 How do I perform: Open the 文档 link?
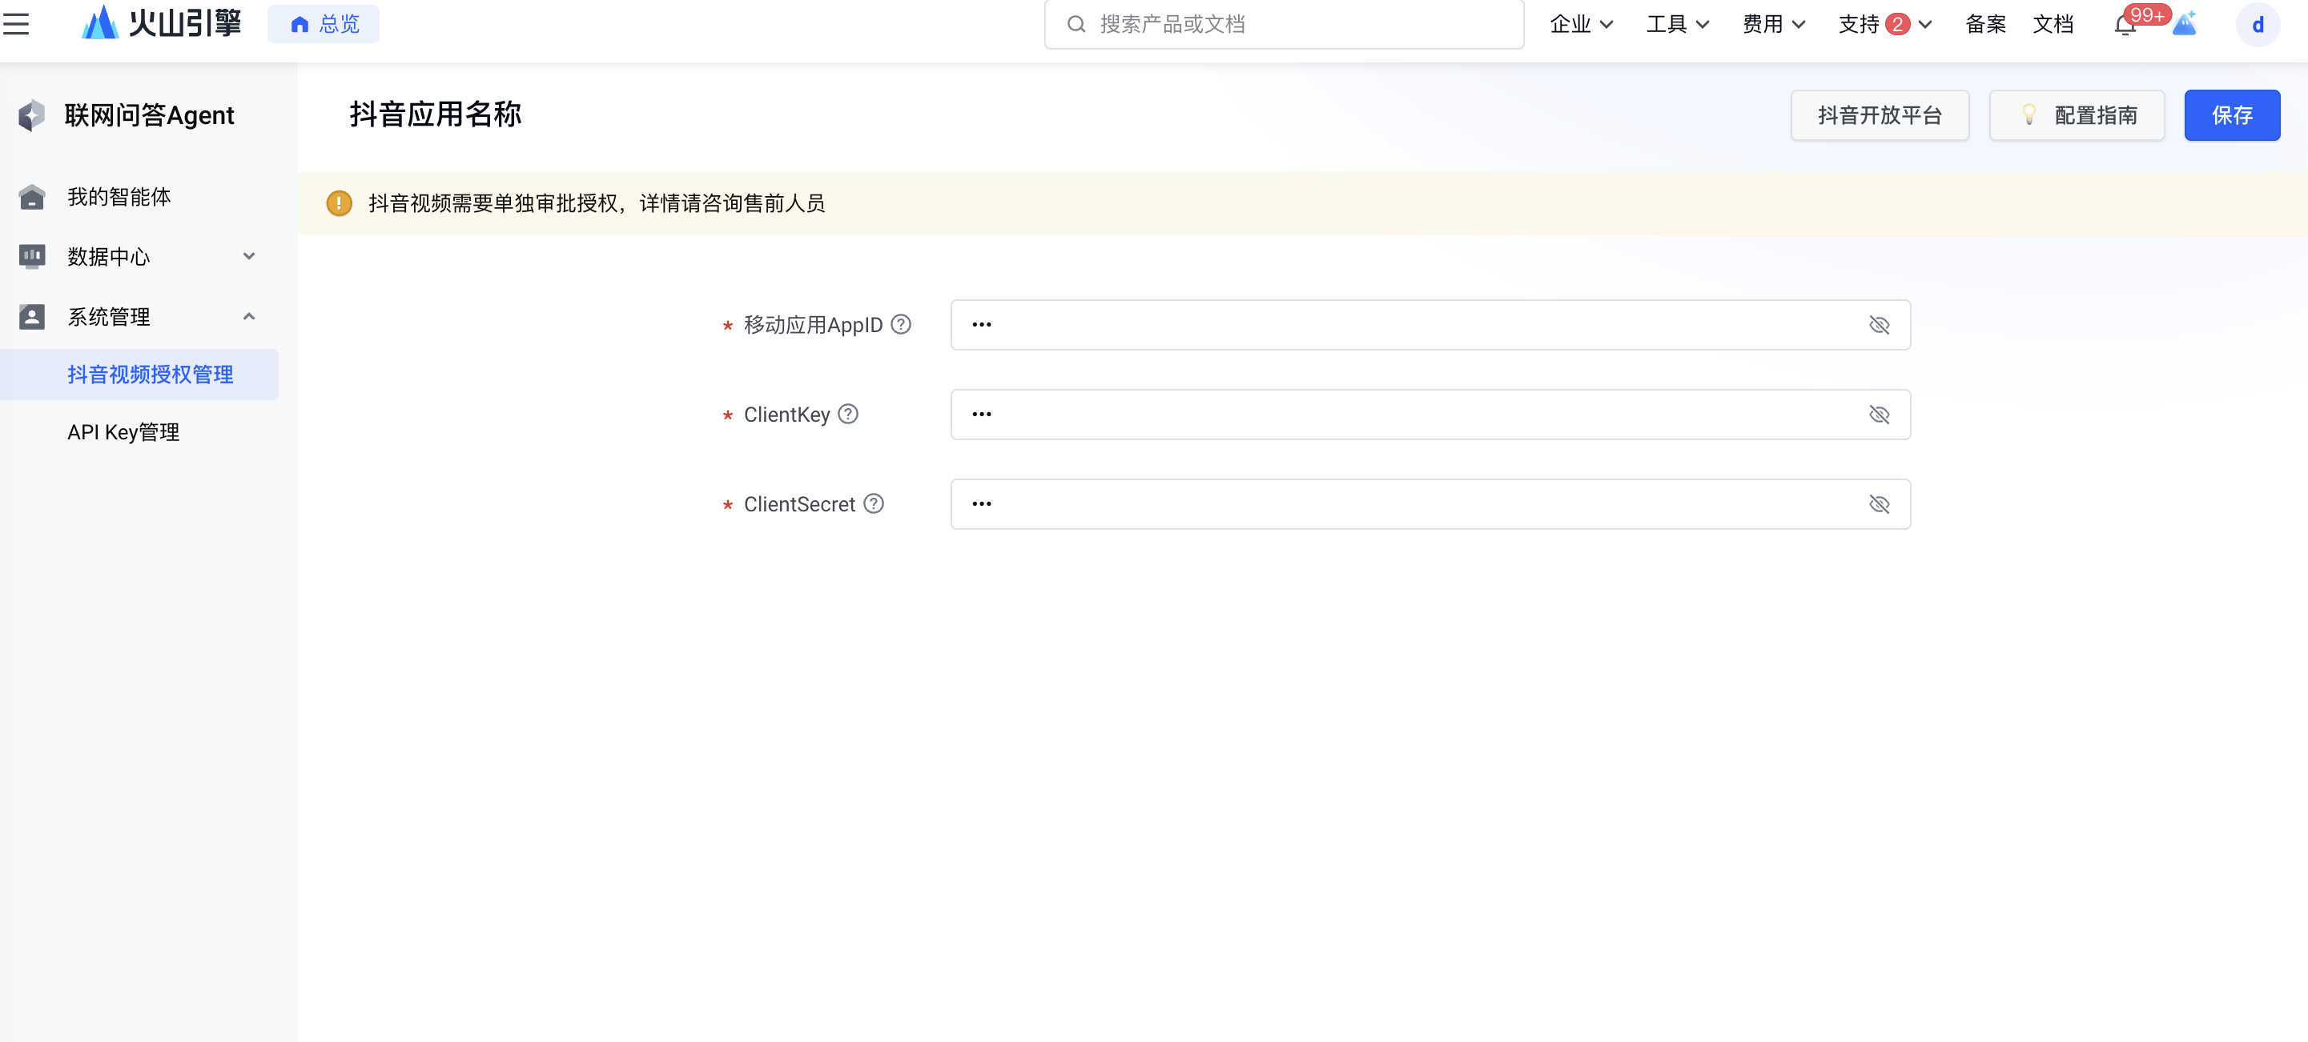coord(2053,24)
